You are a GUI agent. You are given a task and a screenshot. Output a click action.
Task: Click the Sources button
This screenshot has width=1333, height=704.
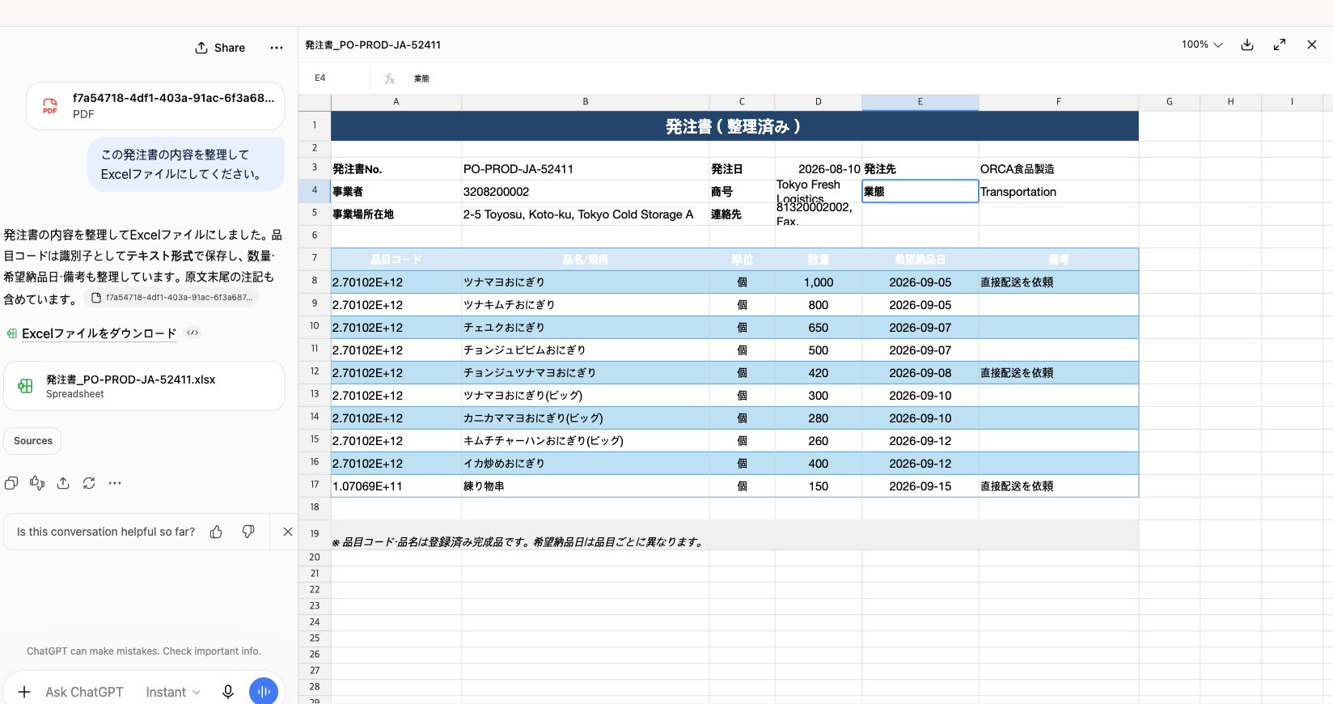tap(33, 441)
